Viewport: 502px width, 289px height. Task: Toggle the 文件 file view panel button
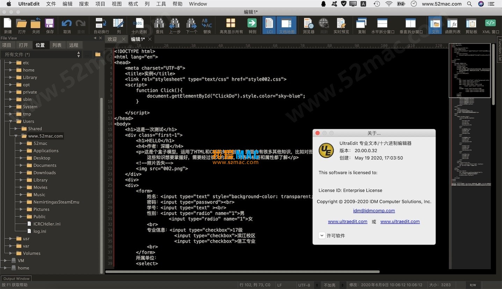[435, 25]
